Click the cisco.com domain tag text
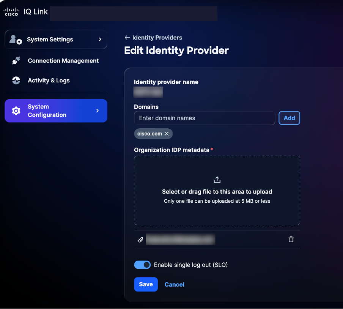The image size is (343, 309). click(x=149, y=134)
